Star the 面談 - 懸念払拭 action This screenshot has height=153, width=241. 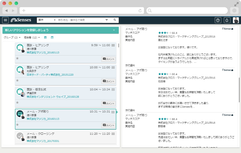[17, 103]
